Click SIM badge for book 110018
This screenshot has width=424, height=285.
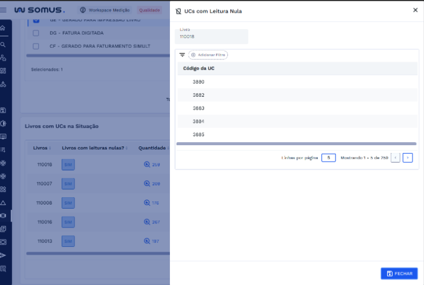click(x=68, y=165)
